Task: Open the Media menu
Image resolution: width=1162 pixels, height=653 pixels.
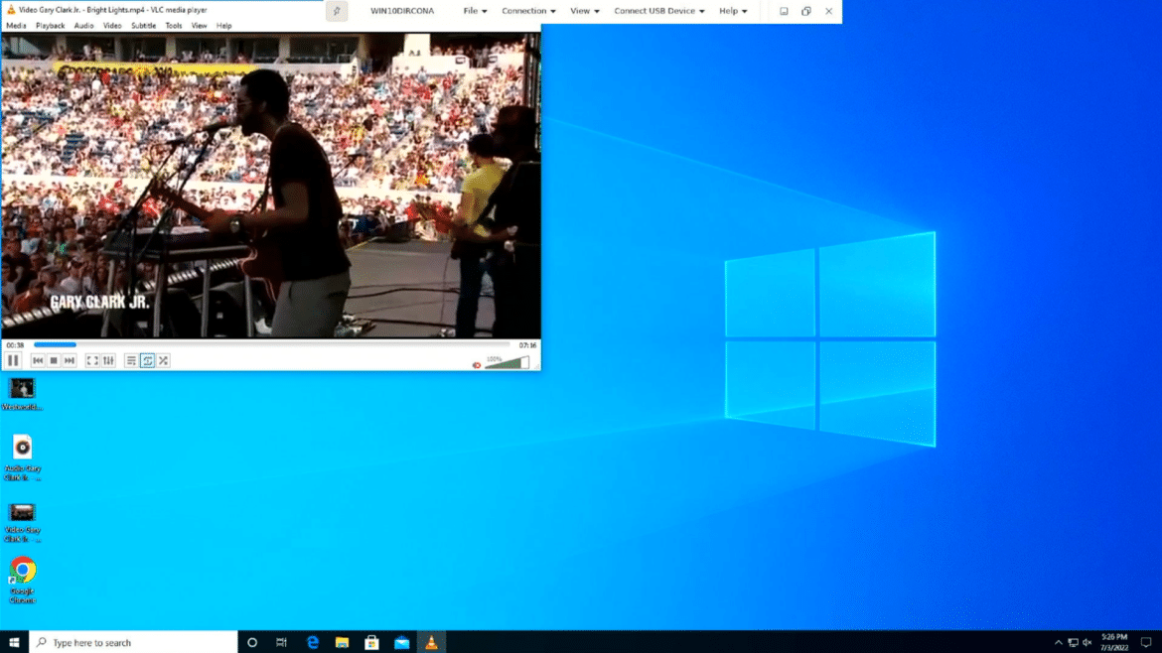Action: 16,26
